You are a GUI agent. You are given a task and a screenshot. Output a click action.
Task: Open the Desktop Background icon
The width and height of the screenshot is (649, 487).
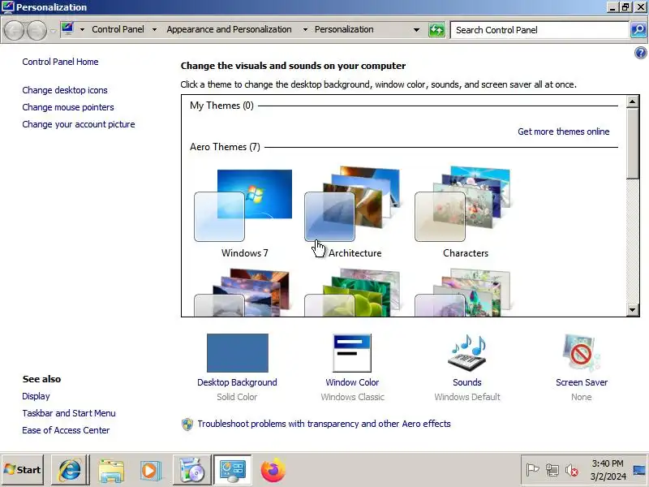point(237,353)
